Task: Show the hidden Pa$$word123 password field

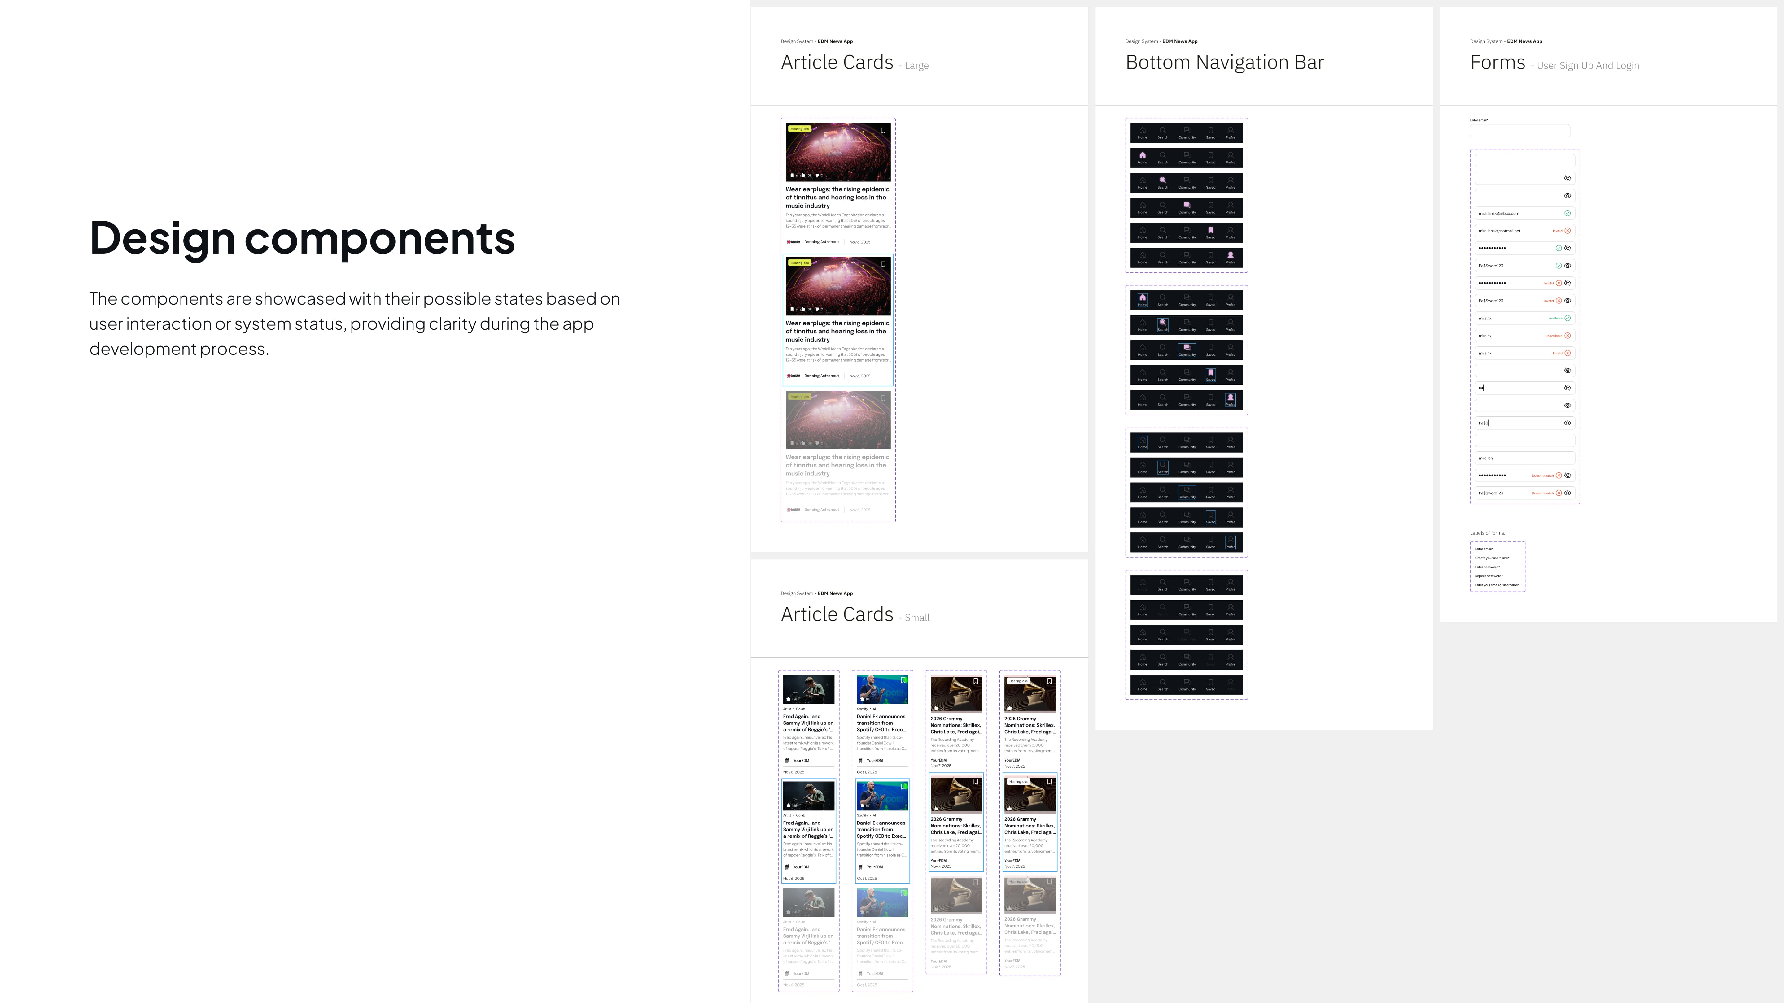Action: [x=1568, y=266]
